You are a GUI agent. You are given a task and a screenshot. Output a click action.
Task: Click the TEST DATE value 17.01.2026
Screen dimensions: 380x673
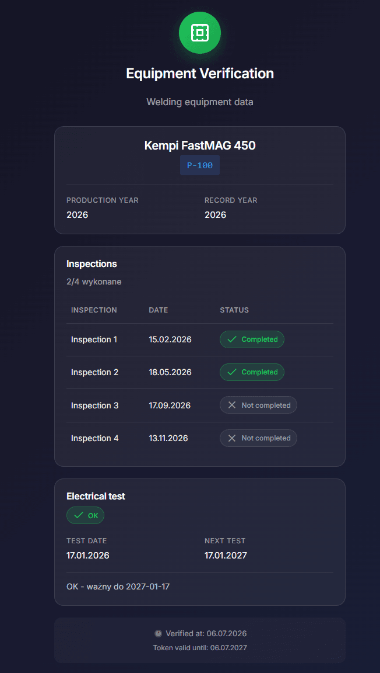tap(88, 556)
